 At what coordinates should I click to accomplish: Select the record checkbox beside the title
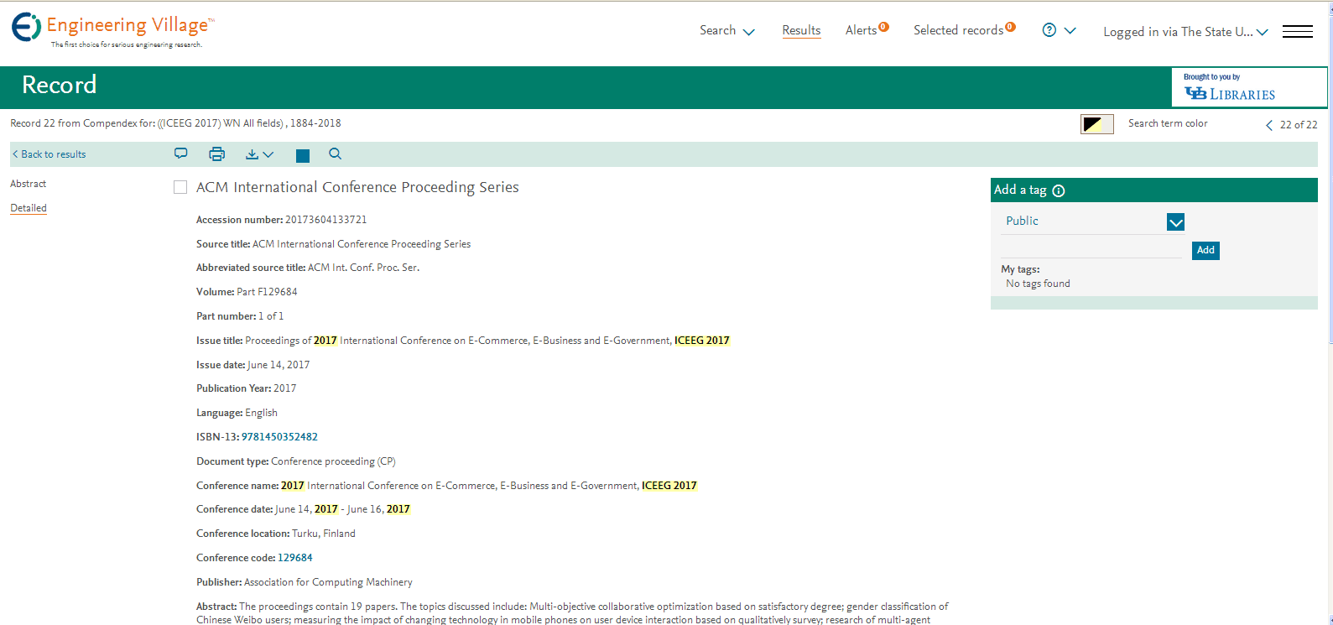(180, 187)
